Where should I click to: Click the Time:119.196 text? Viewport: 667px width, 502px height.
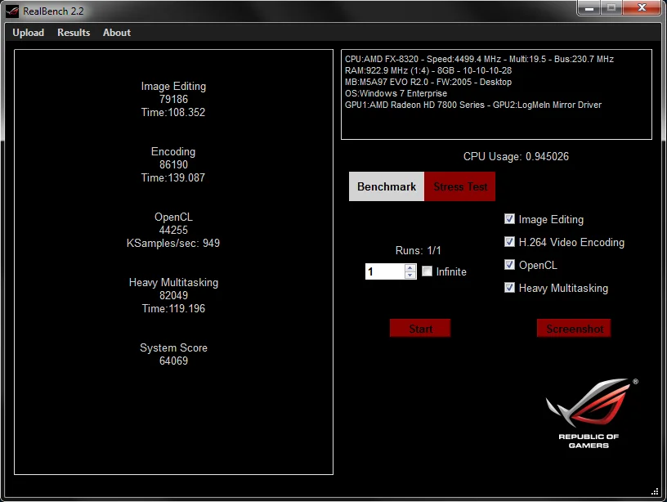[173, 309]
